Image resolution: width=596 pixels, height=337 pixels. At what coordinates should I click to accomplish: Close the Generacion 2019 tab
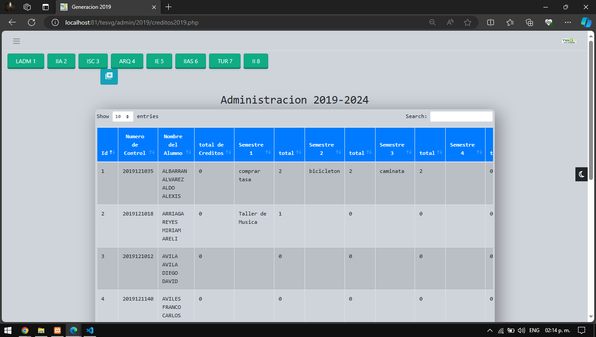pos(154,7)
